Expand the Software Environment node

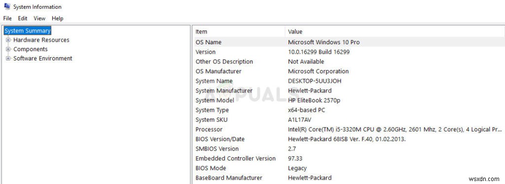point(8,59)
